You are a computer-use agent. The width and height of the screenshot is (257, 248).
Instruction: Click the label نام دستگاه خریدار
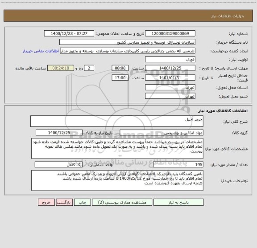coord(232,42)
